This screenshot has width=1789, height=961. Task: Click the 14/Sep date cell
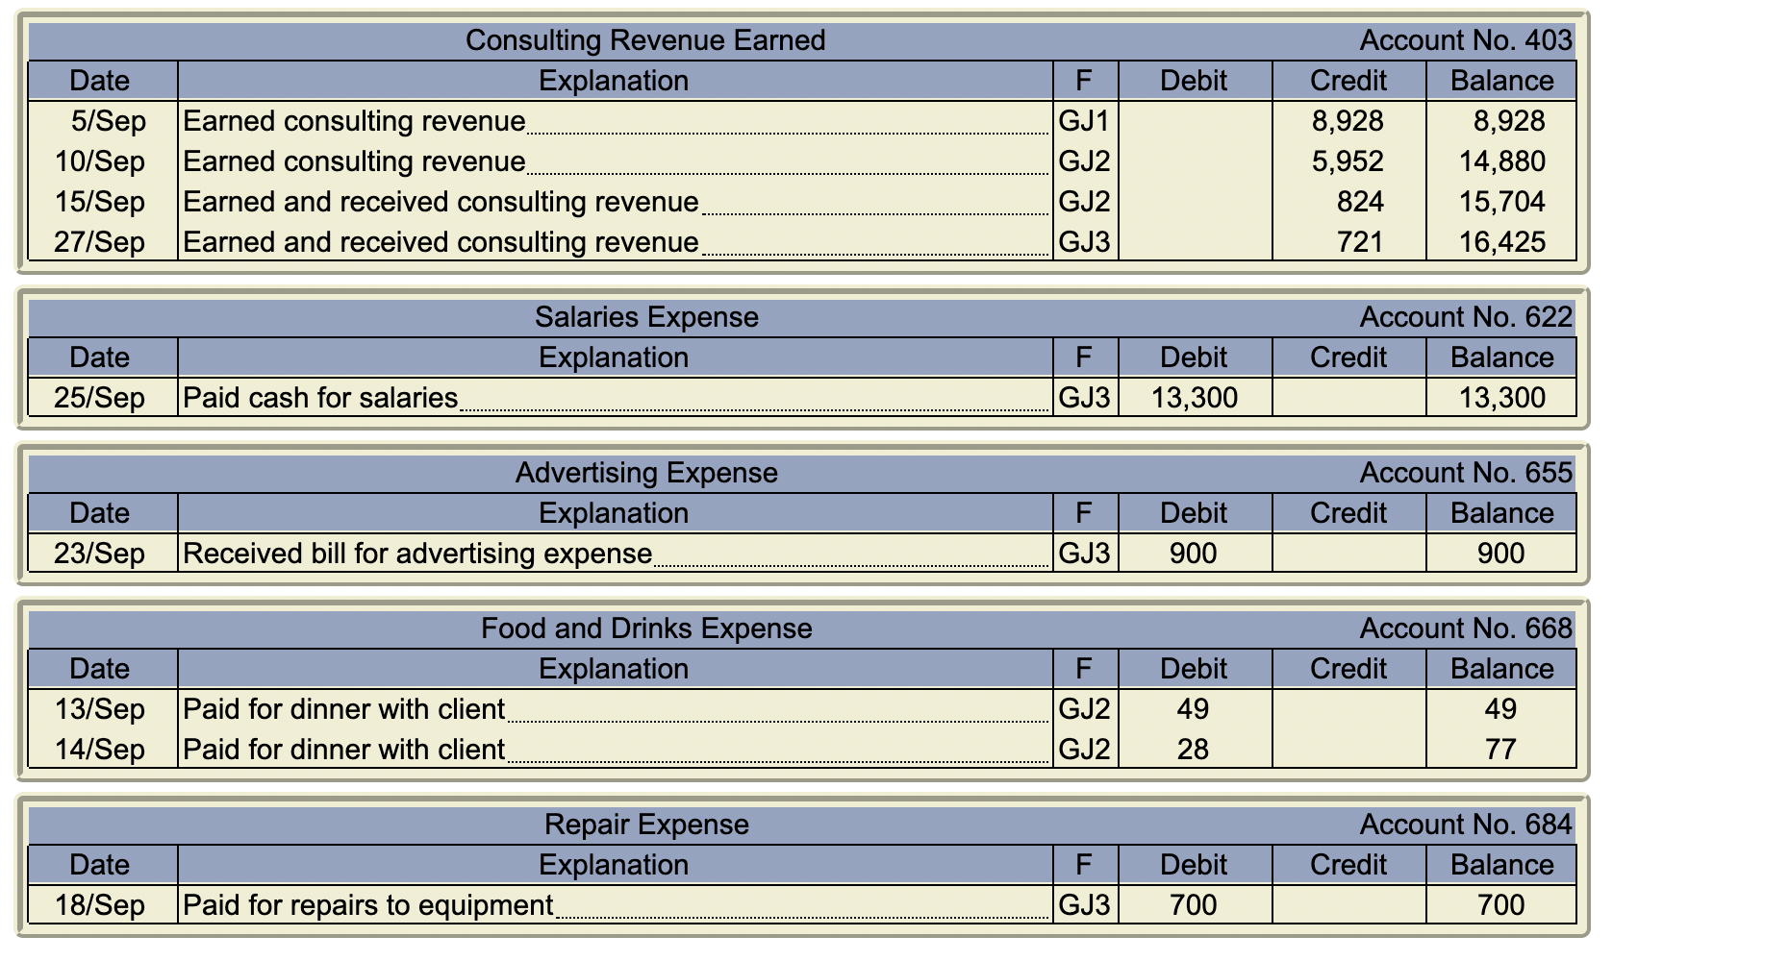pos(101,749)
